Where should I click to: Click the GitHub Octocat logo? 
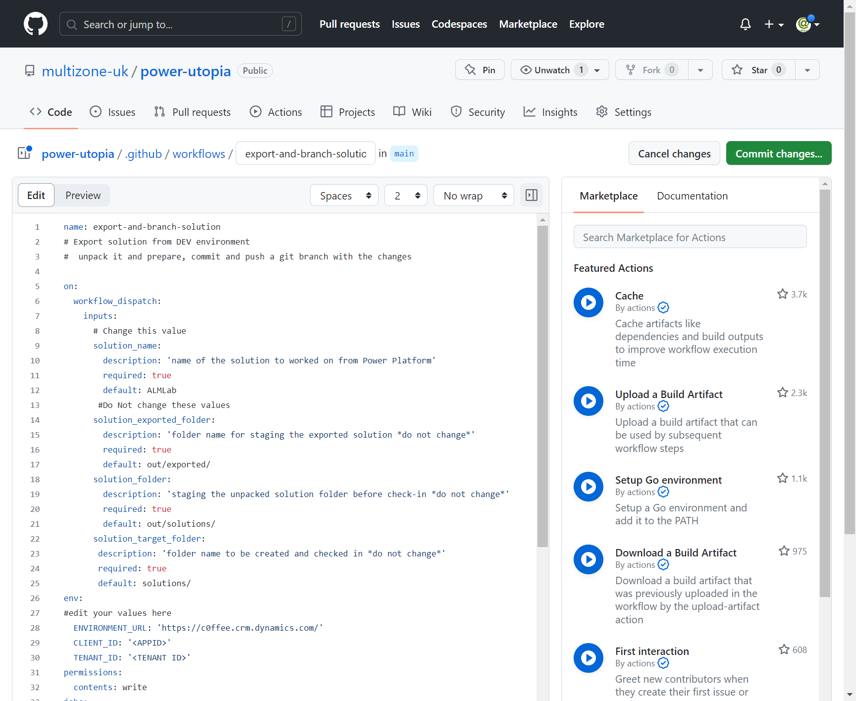coord(35,23)
